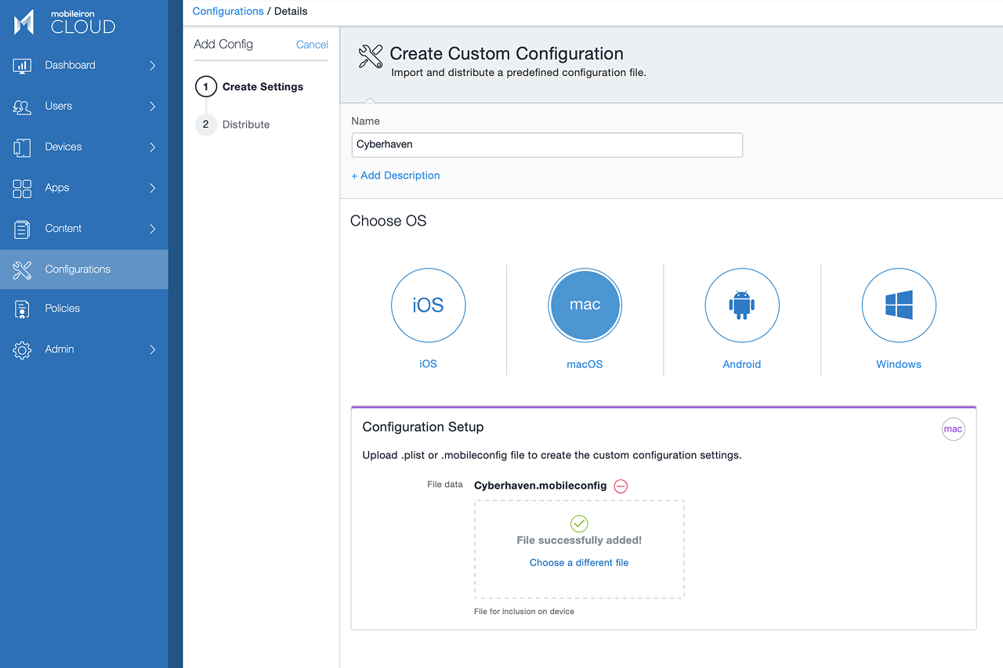Remove the Cyberhaven.mobileconfig file with red minus icon
1003x668 pixels.
(x=621, y=486)
